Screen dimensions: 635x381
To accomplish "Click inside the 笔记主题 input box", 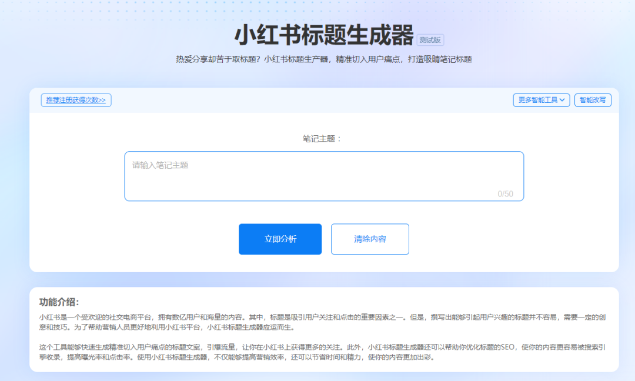I will coord(324,175).
